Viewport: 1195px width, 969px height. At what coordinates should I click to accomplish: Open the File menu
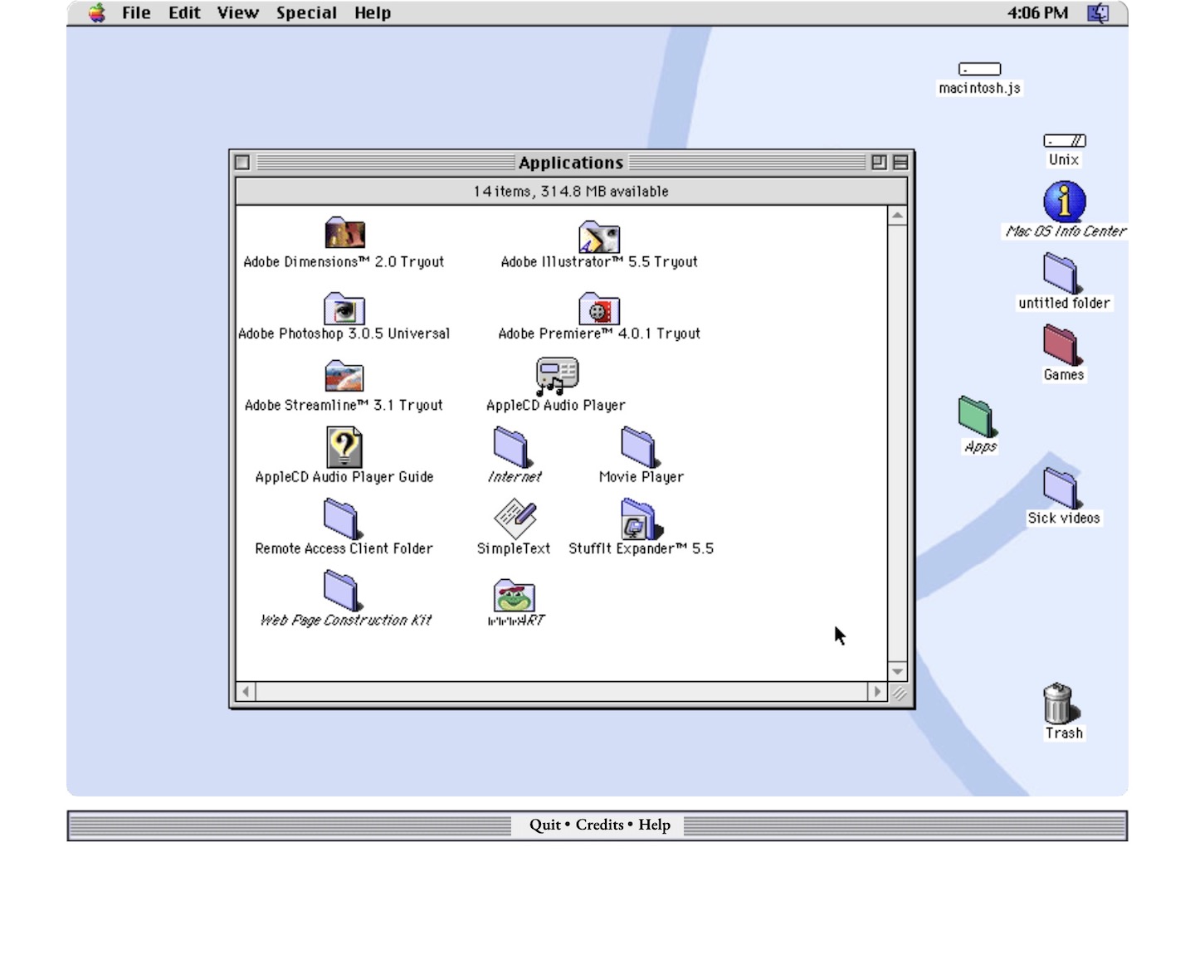point(136,12)
